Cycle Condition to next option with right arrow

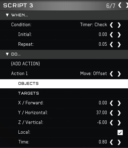click(119, 25)
